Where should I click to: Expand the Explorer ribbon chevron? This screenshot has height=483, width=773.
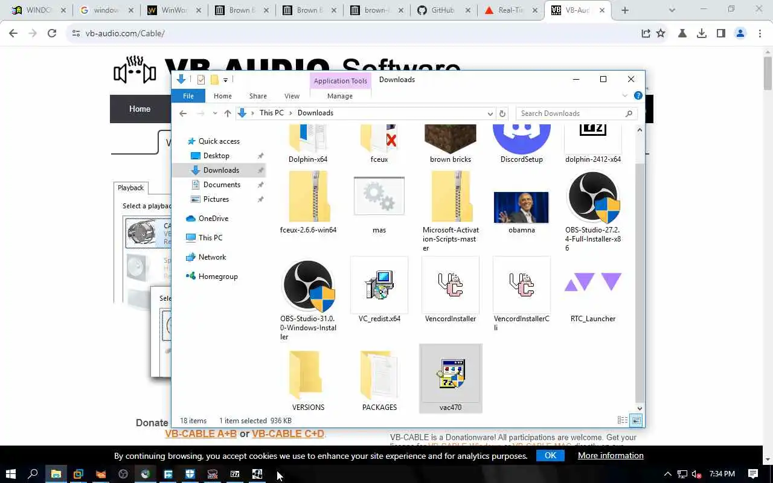(x=625, y=96)
